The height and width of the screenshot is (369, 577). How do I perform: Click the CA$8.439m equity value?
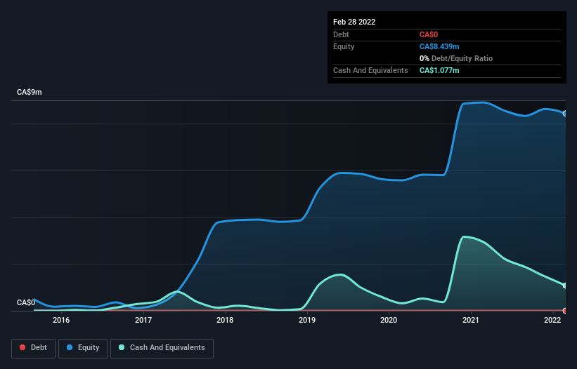[x=439, y=46]
